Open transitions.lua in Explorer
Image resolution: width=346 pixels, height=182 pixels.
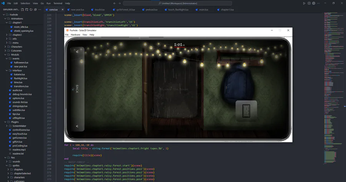(21, 86)
